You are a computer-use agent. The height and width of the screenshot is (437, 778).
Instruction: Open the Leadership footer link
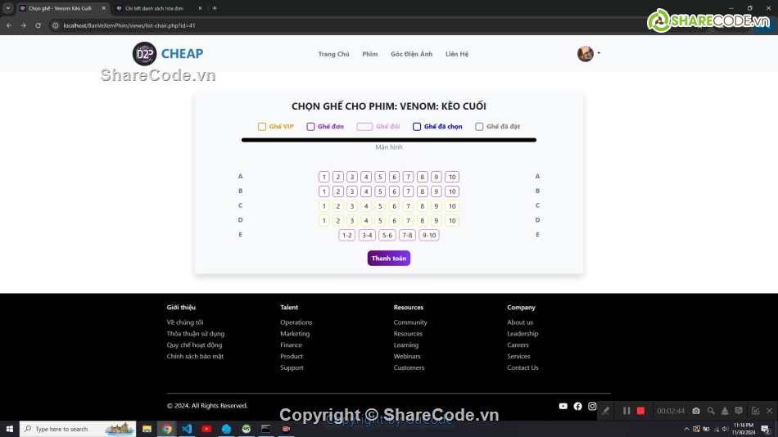522,333
